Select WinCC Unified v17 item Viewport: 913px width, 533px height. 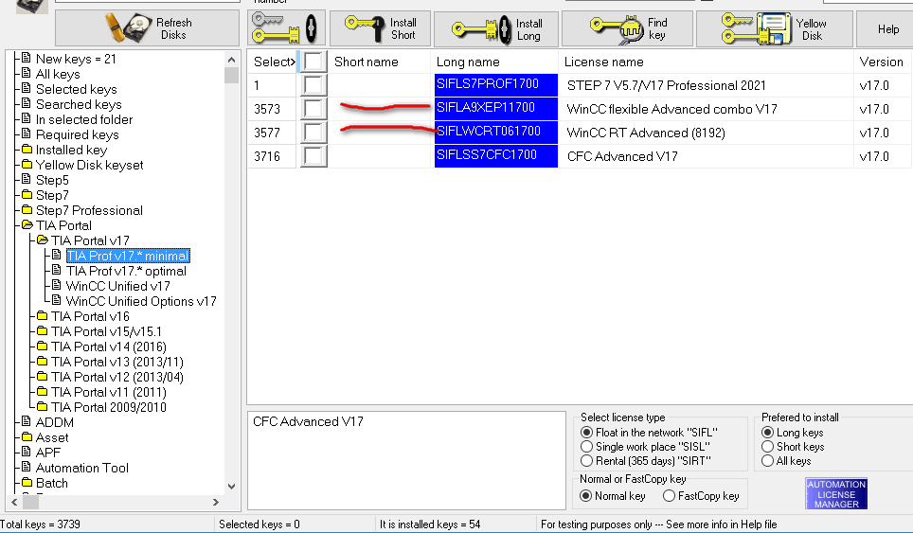(x=117, y=286)
